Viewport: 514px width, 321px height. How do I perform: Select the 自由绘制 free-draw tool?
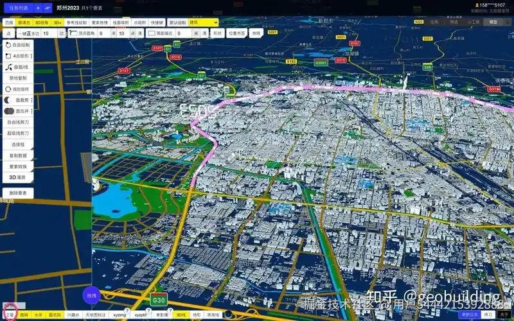pos(18,46)
